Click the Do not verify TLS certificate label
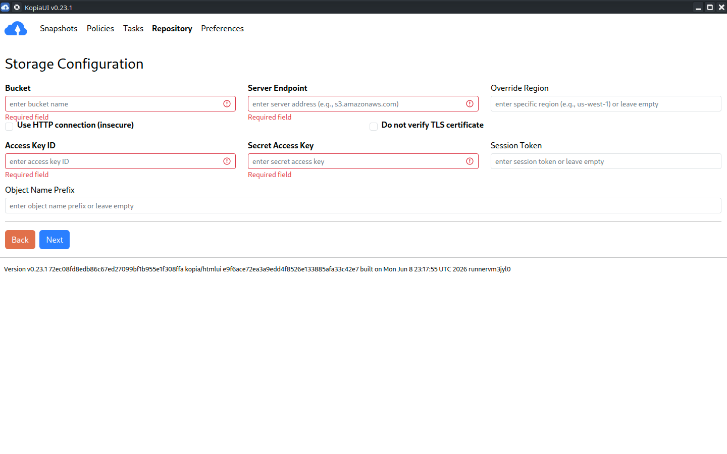Viewport: 727px width, 454px height. pyautogui.click(x=433, y=125)
